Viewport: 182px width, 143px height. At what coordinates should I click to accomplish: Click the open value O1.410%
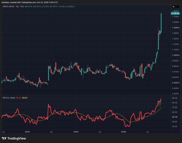29,7
